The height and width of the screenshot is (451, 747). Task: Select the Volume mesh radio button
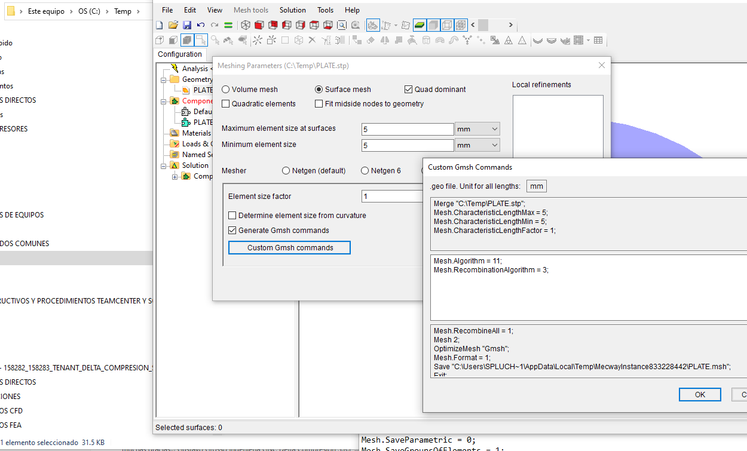click(x=225, y=89)
